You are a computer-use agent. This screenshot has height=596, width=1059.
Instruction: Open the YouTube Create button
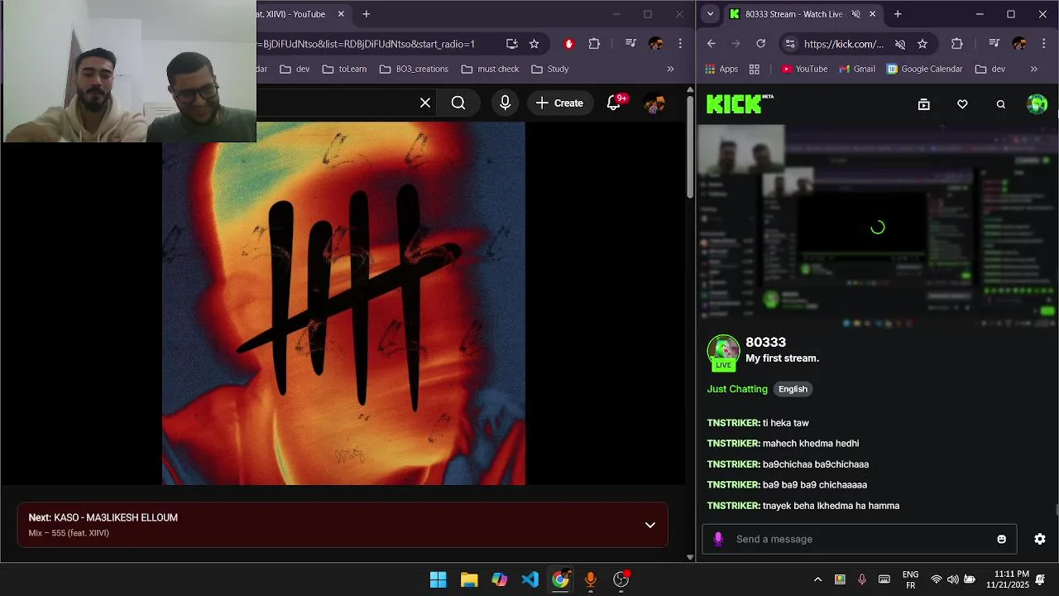pyautogui.click(x=559, y=103)
